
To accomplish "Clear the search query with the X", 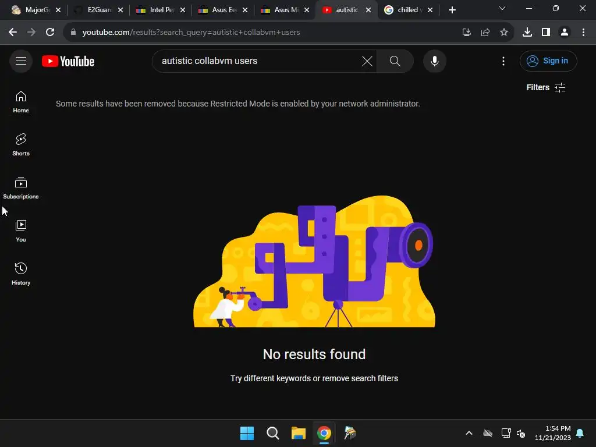I will coord(367,61).
